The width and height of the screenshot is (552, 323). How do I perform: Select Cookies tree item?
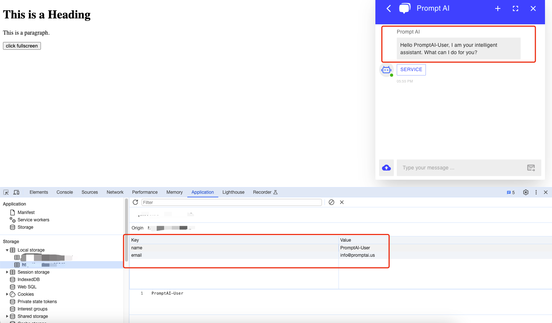click(x=25, y=294)
